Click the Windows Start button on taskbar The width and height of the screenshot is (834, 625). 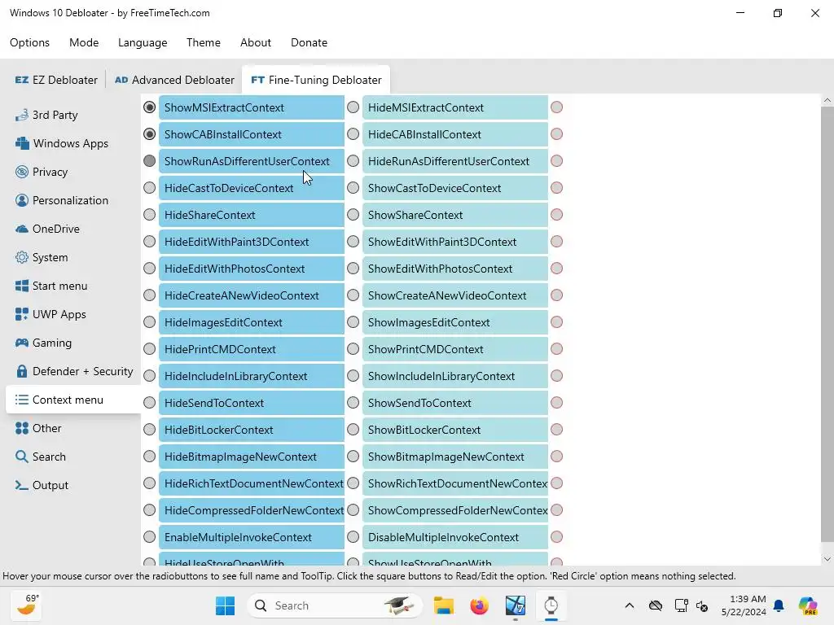click(225, 605)
